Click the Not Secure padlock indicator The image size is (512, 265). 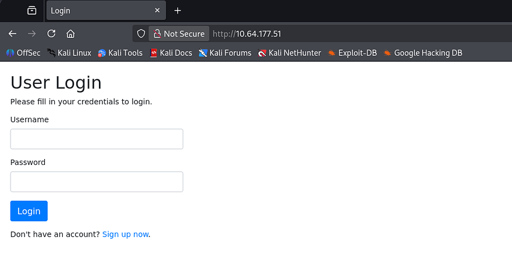179,34
